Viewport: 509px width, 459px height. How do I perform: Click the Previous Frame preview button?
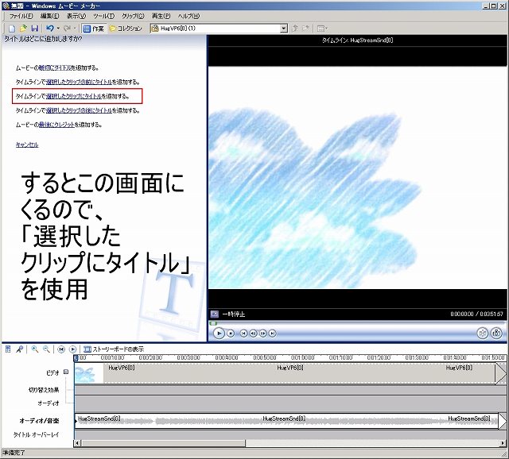coord(253,334)
